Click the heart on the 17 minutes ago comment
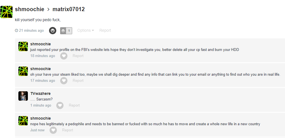 point(64,81)
